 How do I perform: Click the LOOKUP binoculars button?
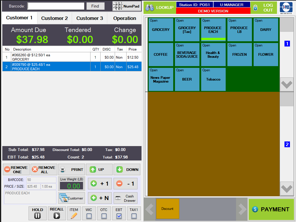[x=160, y=8]
